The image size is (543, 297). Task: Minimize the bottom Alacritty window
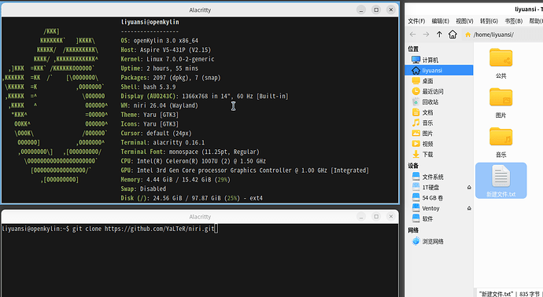pos(361,217)
